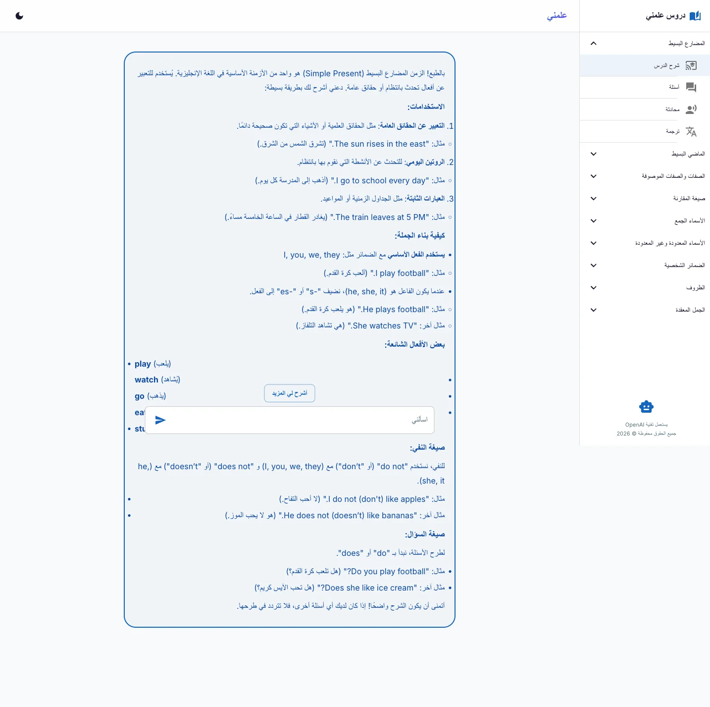Open the ترجمة menu item
Screen dimensions: 710x707
point(645,131)
